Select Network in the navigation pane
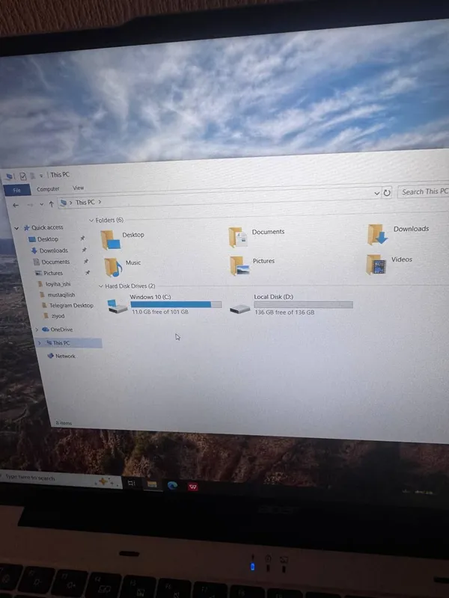 point(65,357)
